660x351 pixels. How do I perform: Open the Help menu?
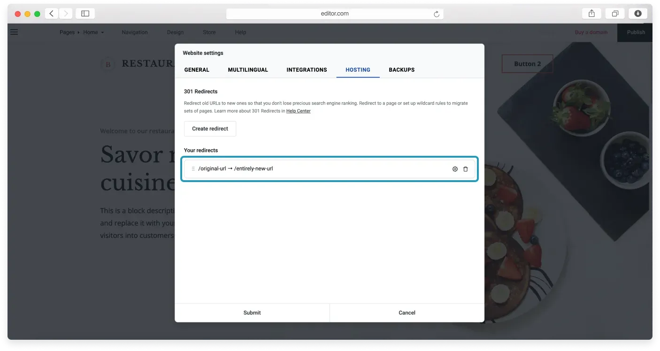240,32
